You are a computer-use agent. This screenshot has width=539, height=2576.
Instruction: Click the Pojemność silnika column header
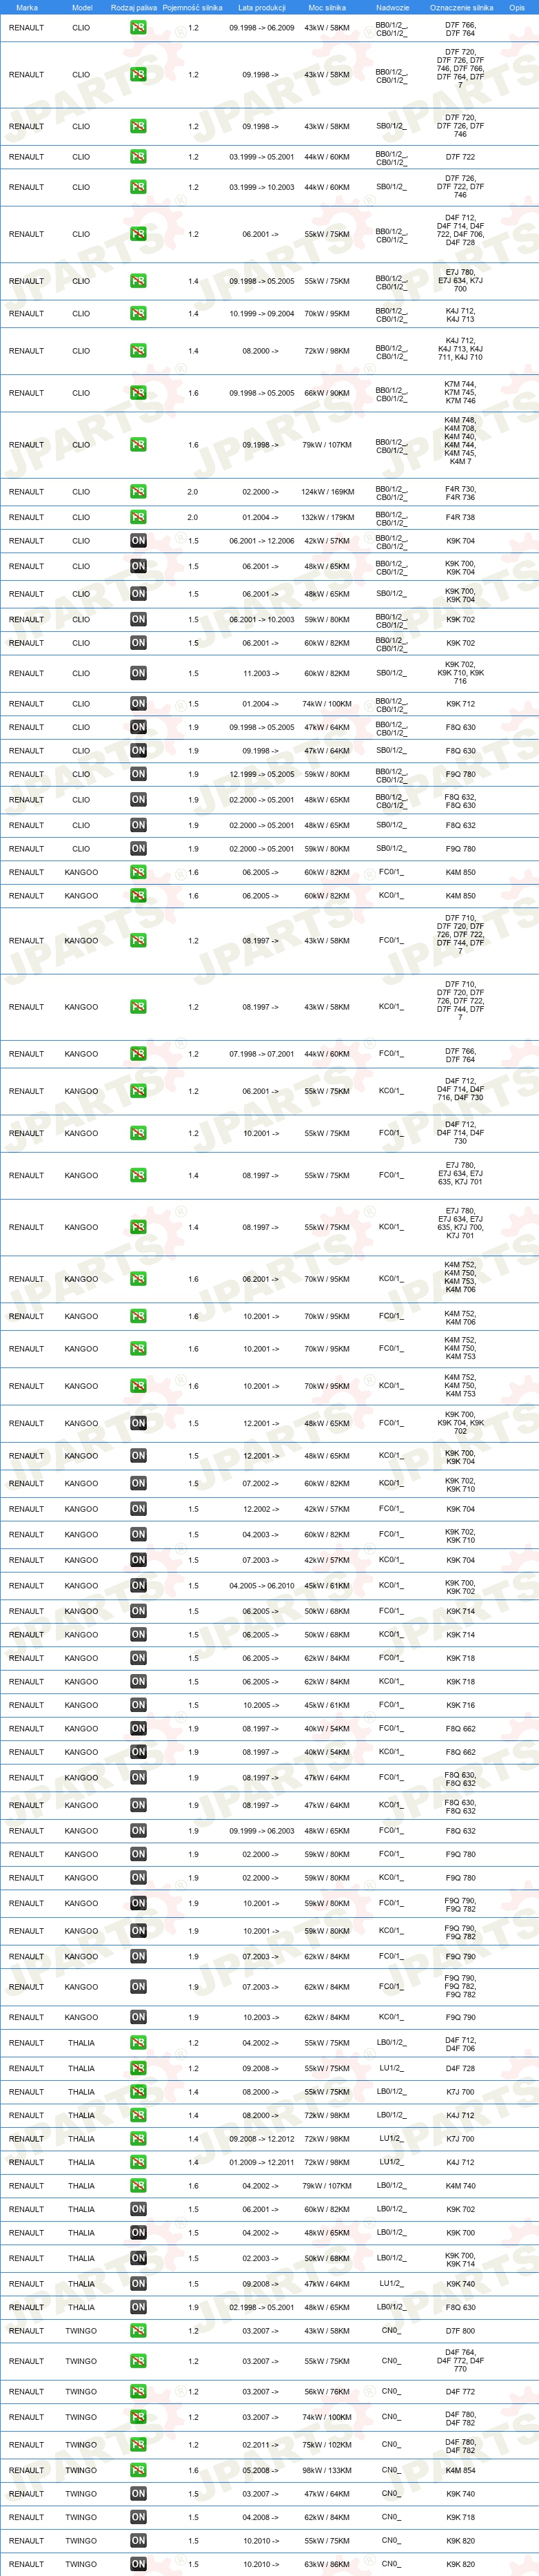pos(192,7)
